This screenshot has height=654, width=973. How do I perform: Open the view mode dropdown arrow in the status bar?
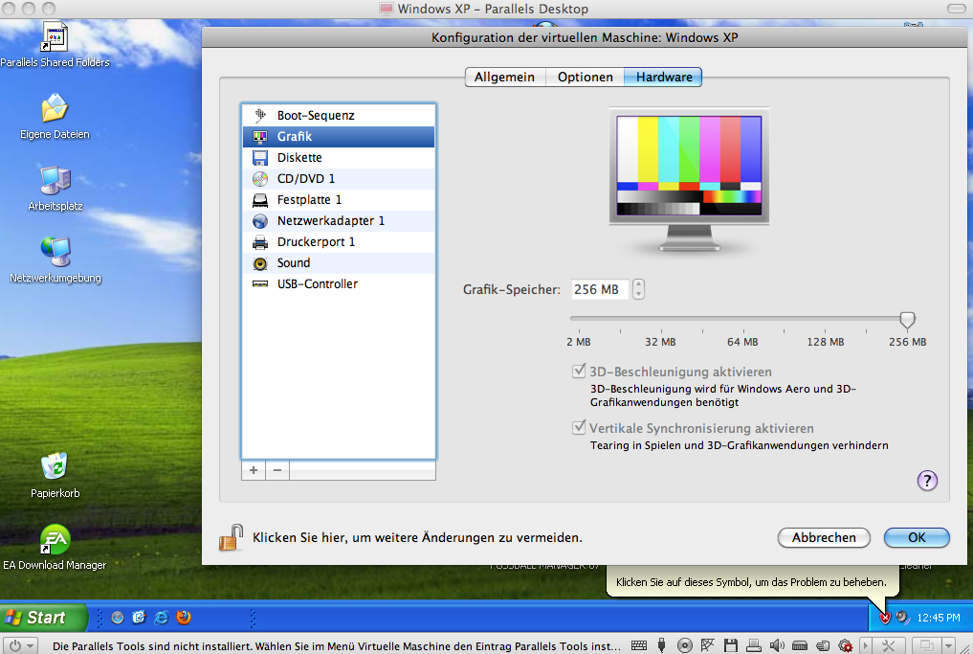(x=948, y=646)
